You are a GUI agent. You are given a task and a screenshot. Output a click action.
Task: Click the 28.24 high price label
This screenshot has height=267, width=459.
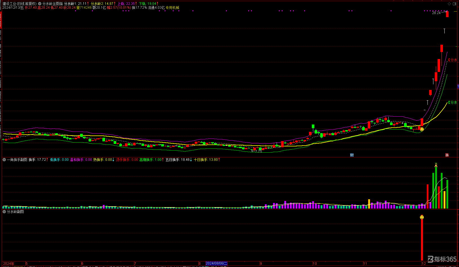pyautogui.click(x=436, y=13)
